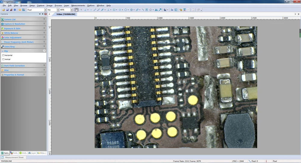301x163 pixels.
Task: Open the Measurements menu
Action: 78,5
